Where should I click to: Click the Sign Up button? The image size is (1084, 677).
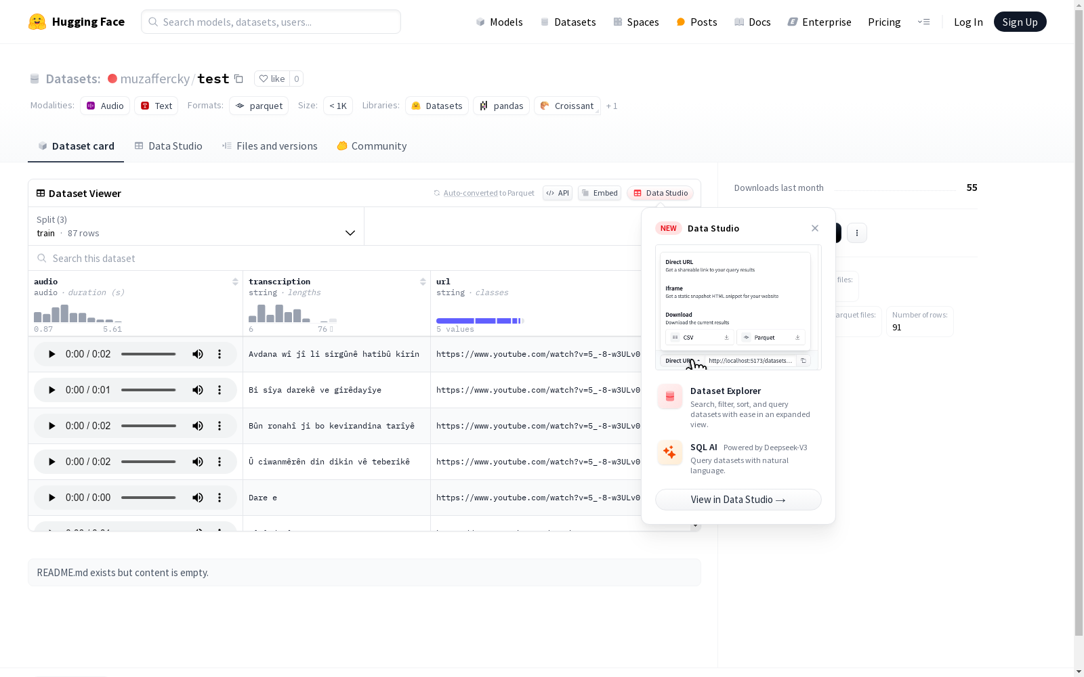click(x=1020, y=22)
